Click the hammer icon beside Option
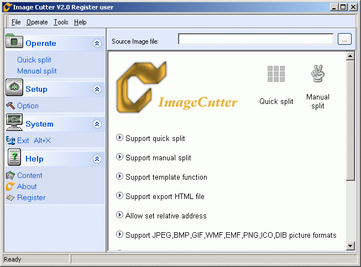The height and width of the screenshot is (267, 361). click(x=11, y=106)
